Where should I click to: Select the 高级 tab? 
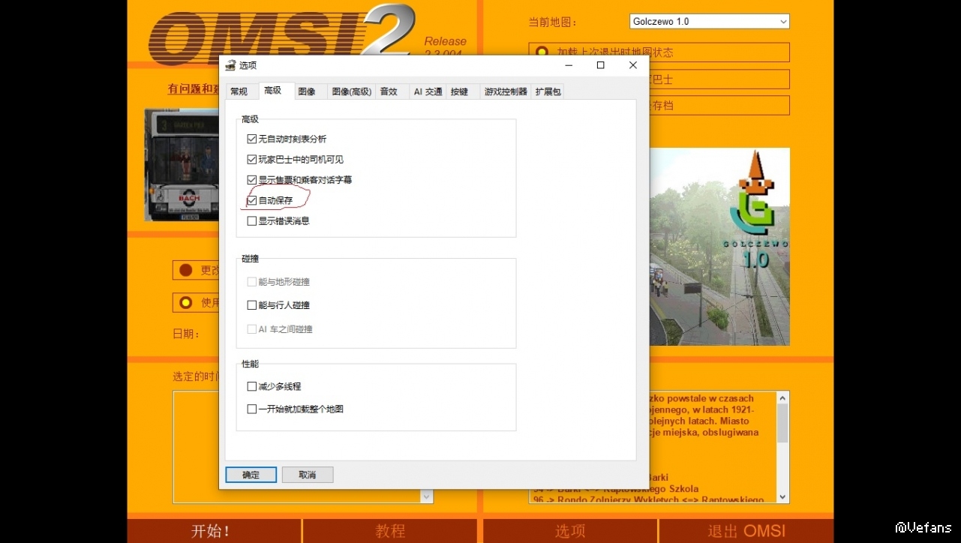pos(272,91)
